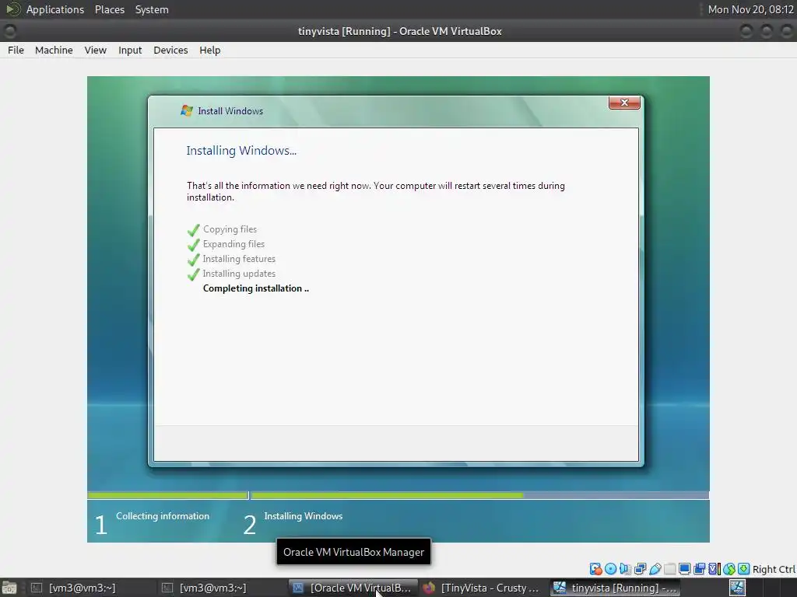The image size is (797, 597).
Task: Open the VirtualBox window menu button in title bar
Action: point(9,31)
